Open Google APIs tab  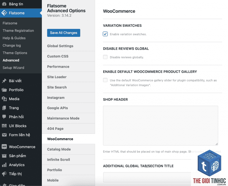(x=68, y=108)
